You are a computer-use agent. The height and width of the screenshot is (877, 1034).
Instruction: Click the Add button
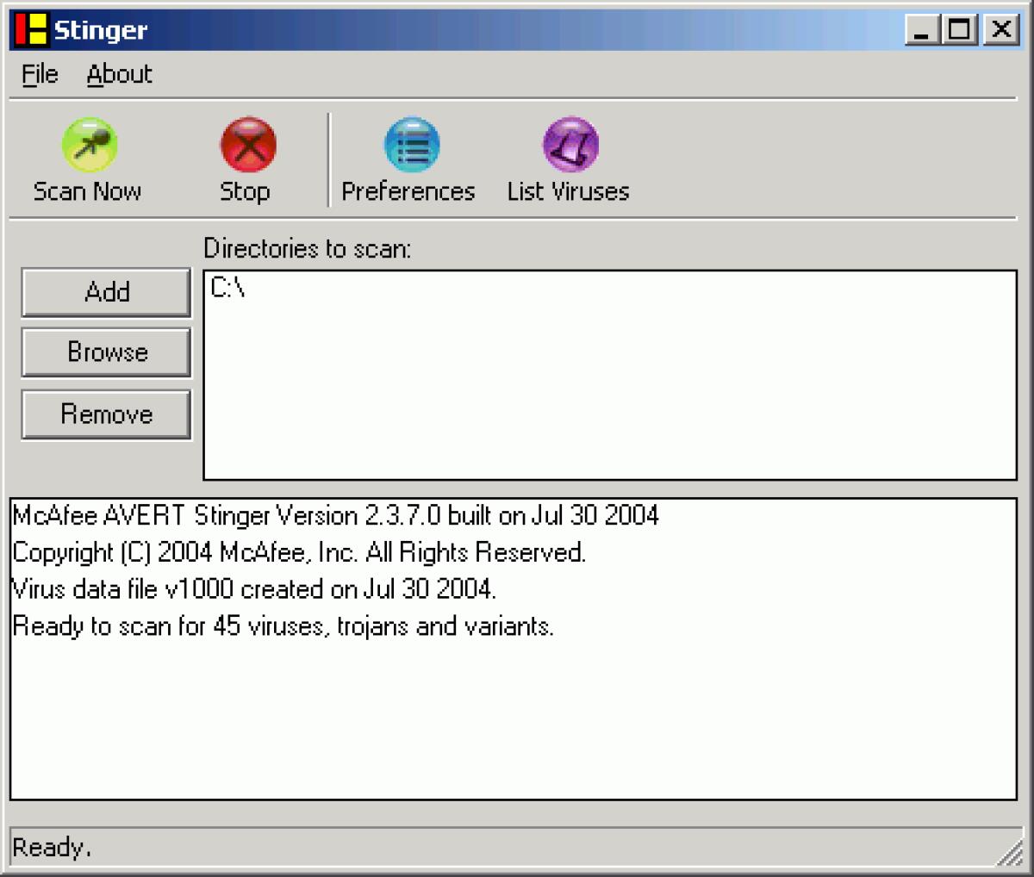coord(106,292)
